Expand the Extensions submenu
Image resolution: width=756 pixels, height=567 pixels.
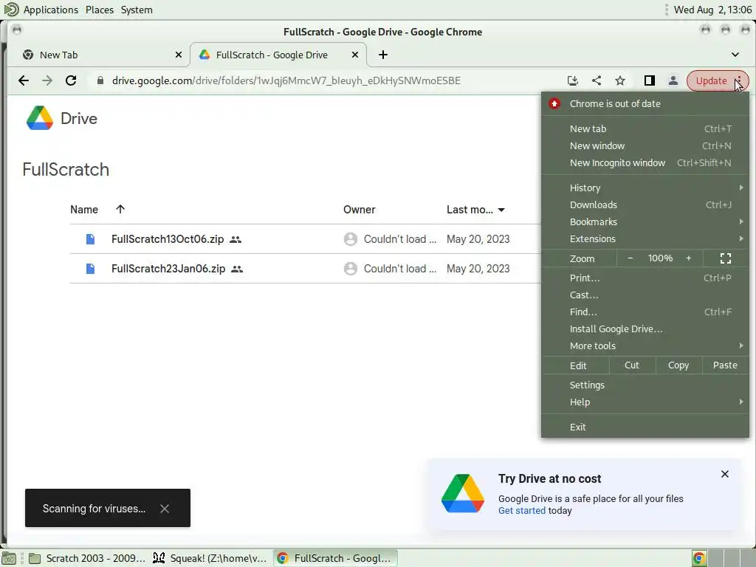coord(645,238)
